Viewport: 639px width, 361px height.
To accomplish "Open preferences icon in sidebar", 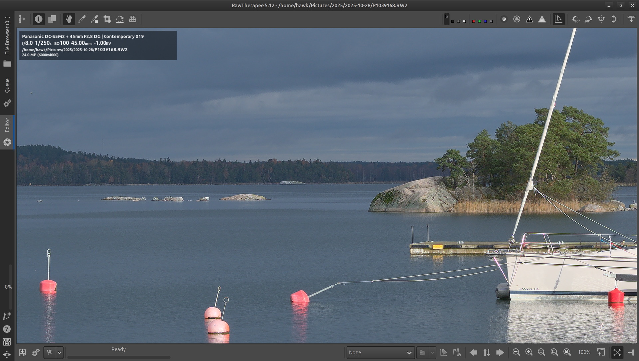I will (7, 342).
